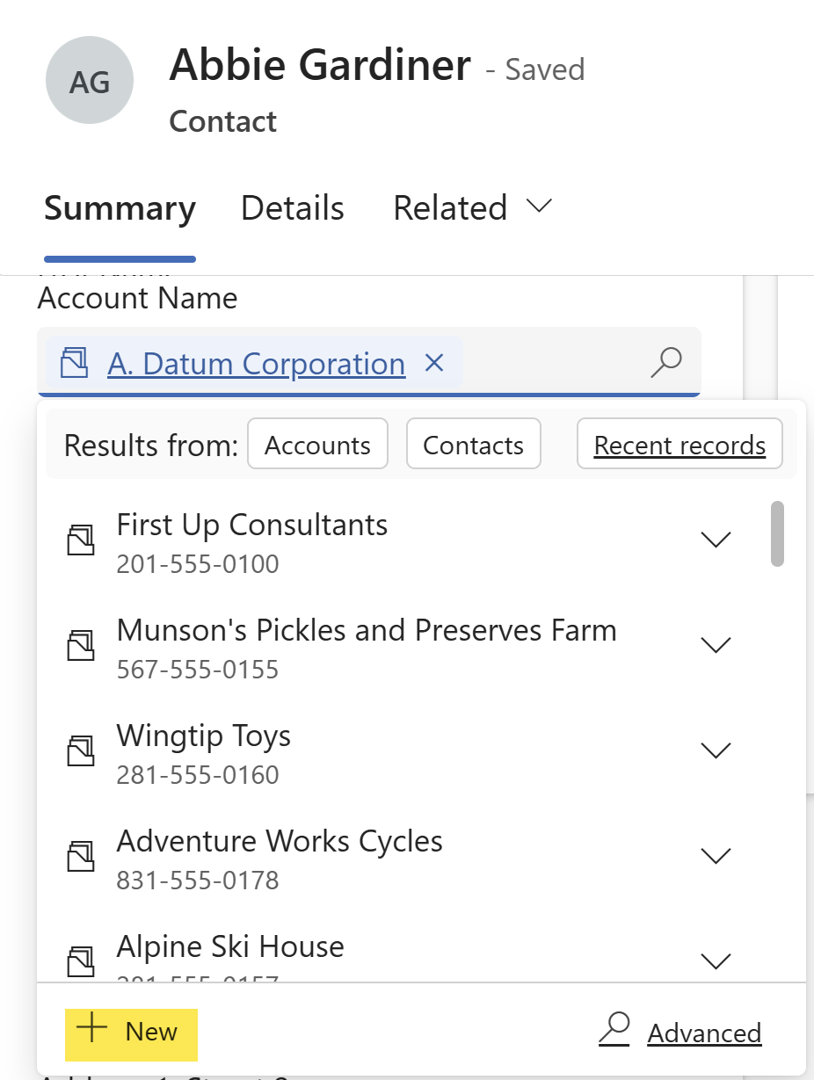Click the Adventure Works Cycles account icon
This screenshot has height=1080, width=814.
click(81, 856)
